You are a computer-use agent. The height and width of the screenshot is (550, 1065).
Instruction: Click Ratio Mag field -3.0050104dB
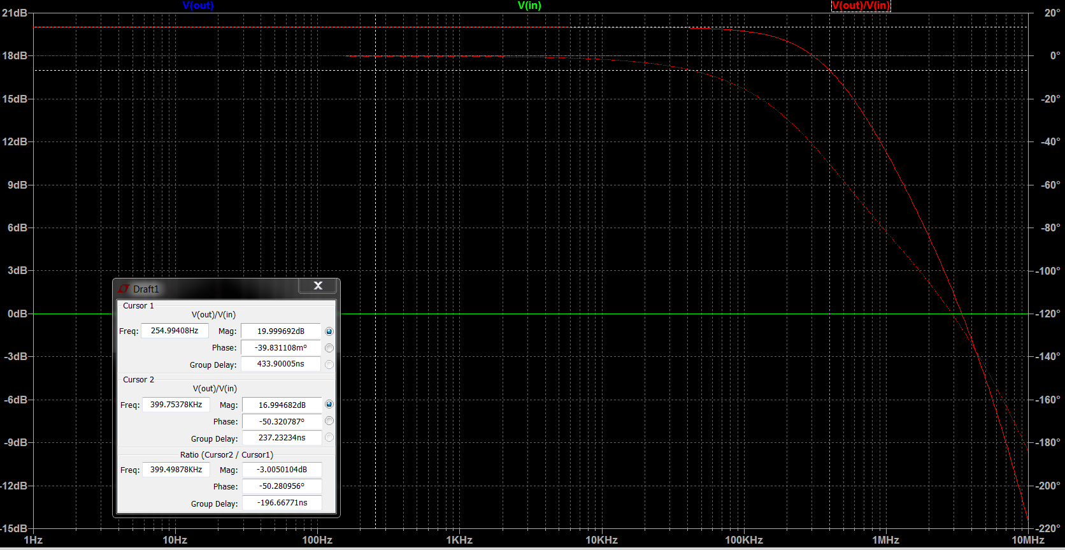(282, 470)
